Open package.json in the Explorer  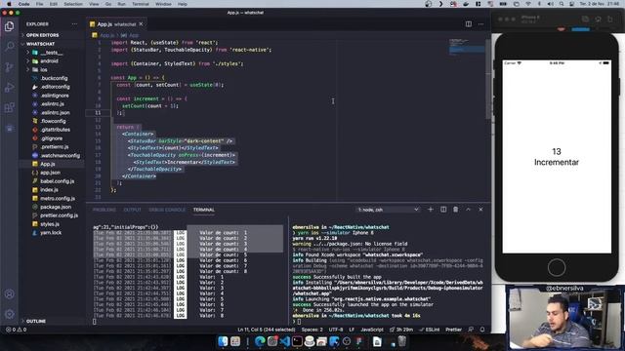[x=56, y=207]
